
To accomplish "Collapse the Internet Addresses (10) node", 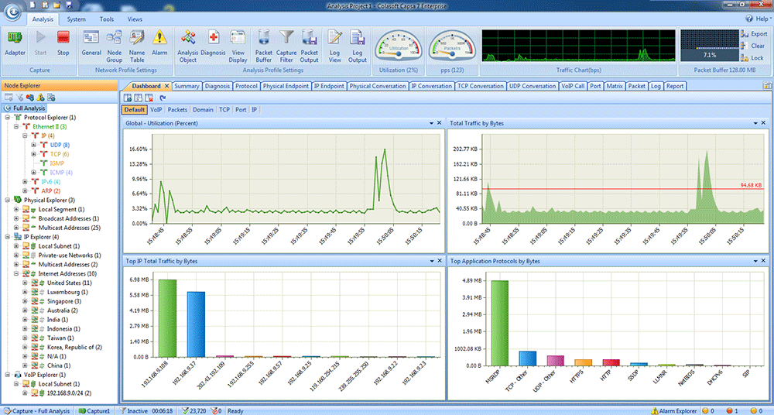I will (x=16, y=274).
